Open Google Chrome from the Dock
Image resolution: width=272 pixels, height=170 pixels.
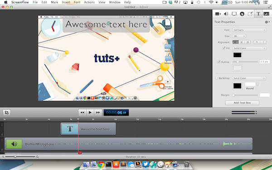pyautogui.click(x=101, y=164)
